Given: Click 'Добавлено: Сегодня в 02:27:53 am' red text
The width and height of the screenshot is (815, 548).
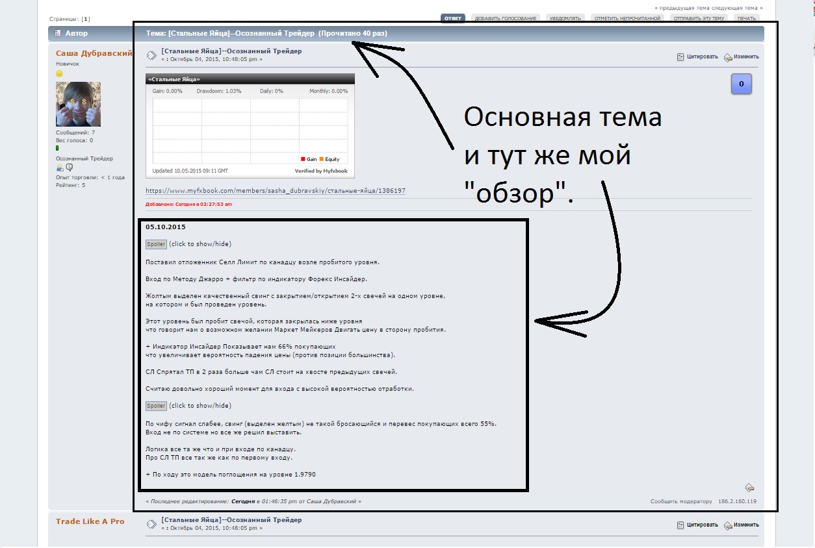Looking at the screenshot, I should coord(188,204).
